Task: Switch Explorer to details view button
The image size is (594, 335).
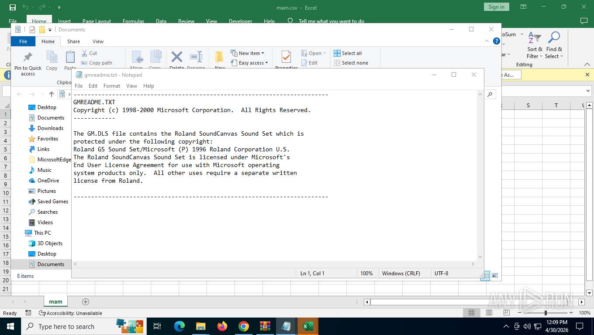Action: [x=485, y=276]
